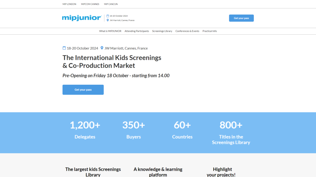
Task: Open Practical Info menu
Action: point(210,31)
